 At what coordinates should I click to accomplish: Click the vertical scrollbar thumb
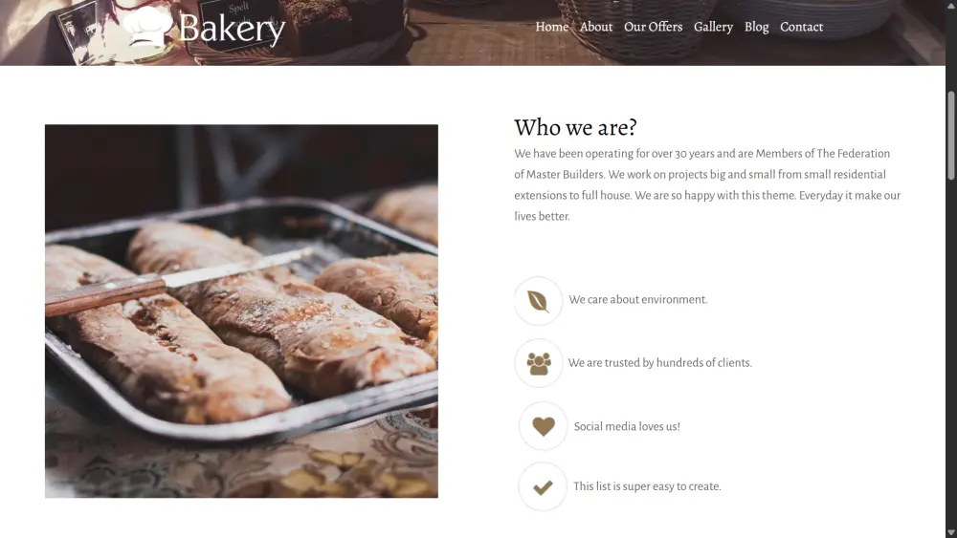click(951, 136)
